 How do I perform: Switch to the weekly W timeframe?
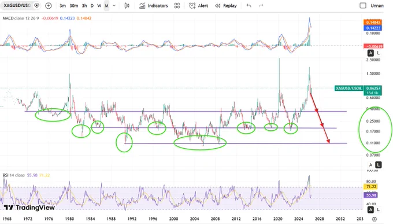point(99,6)
